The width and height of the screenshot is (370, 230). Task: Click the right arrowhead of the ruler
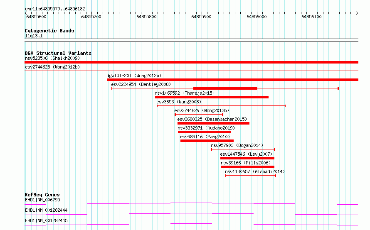tap(357, 13)
